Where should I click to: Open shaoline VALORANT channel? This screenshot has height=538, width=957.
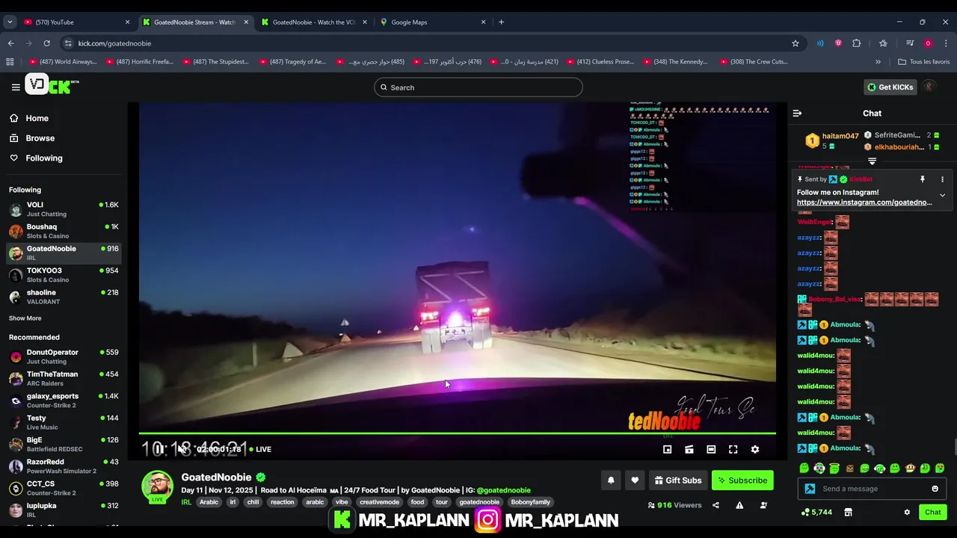coord(64,297)
